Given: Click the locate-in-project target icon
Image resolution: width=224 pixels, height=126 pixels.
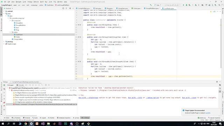Looking at the screenshot, I should coord(63,8).
